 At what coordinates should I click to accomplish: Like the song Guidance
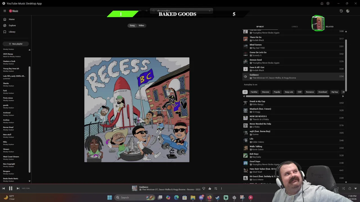point(210,189)
